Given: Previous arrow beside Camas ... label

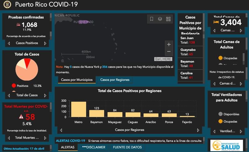Looking at the screenshot, I should [214, 31].
